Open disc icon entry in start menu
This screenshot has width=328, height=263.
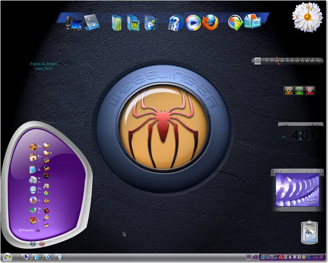point(33,200)
